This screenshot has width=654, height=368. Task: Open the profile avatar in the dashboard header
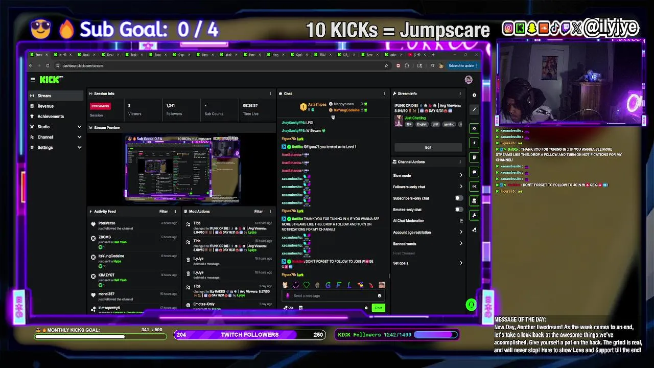coord(469,80)
